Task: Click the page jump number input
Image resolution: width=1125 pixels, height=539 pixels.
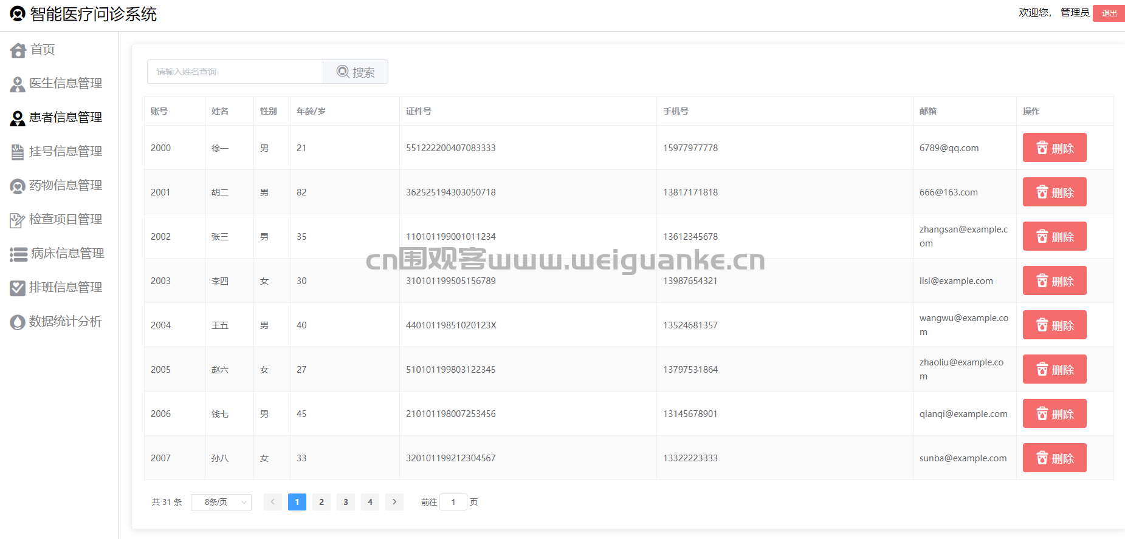Action: tap(453, 502)
